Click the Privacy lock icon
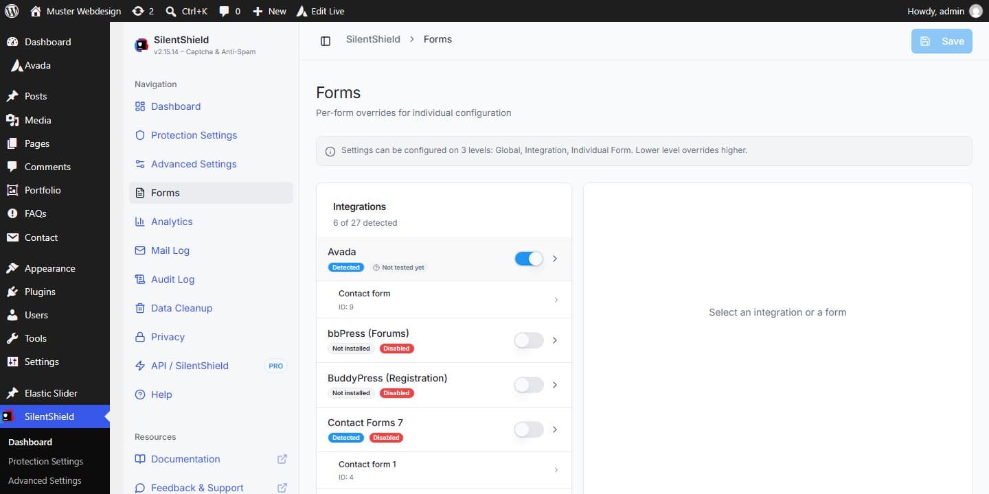This screenshot has width=989, height=494. tap(140, 337)
